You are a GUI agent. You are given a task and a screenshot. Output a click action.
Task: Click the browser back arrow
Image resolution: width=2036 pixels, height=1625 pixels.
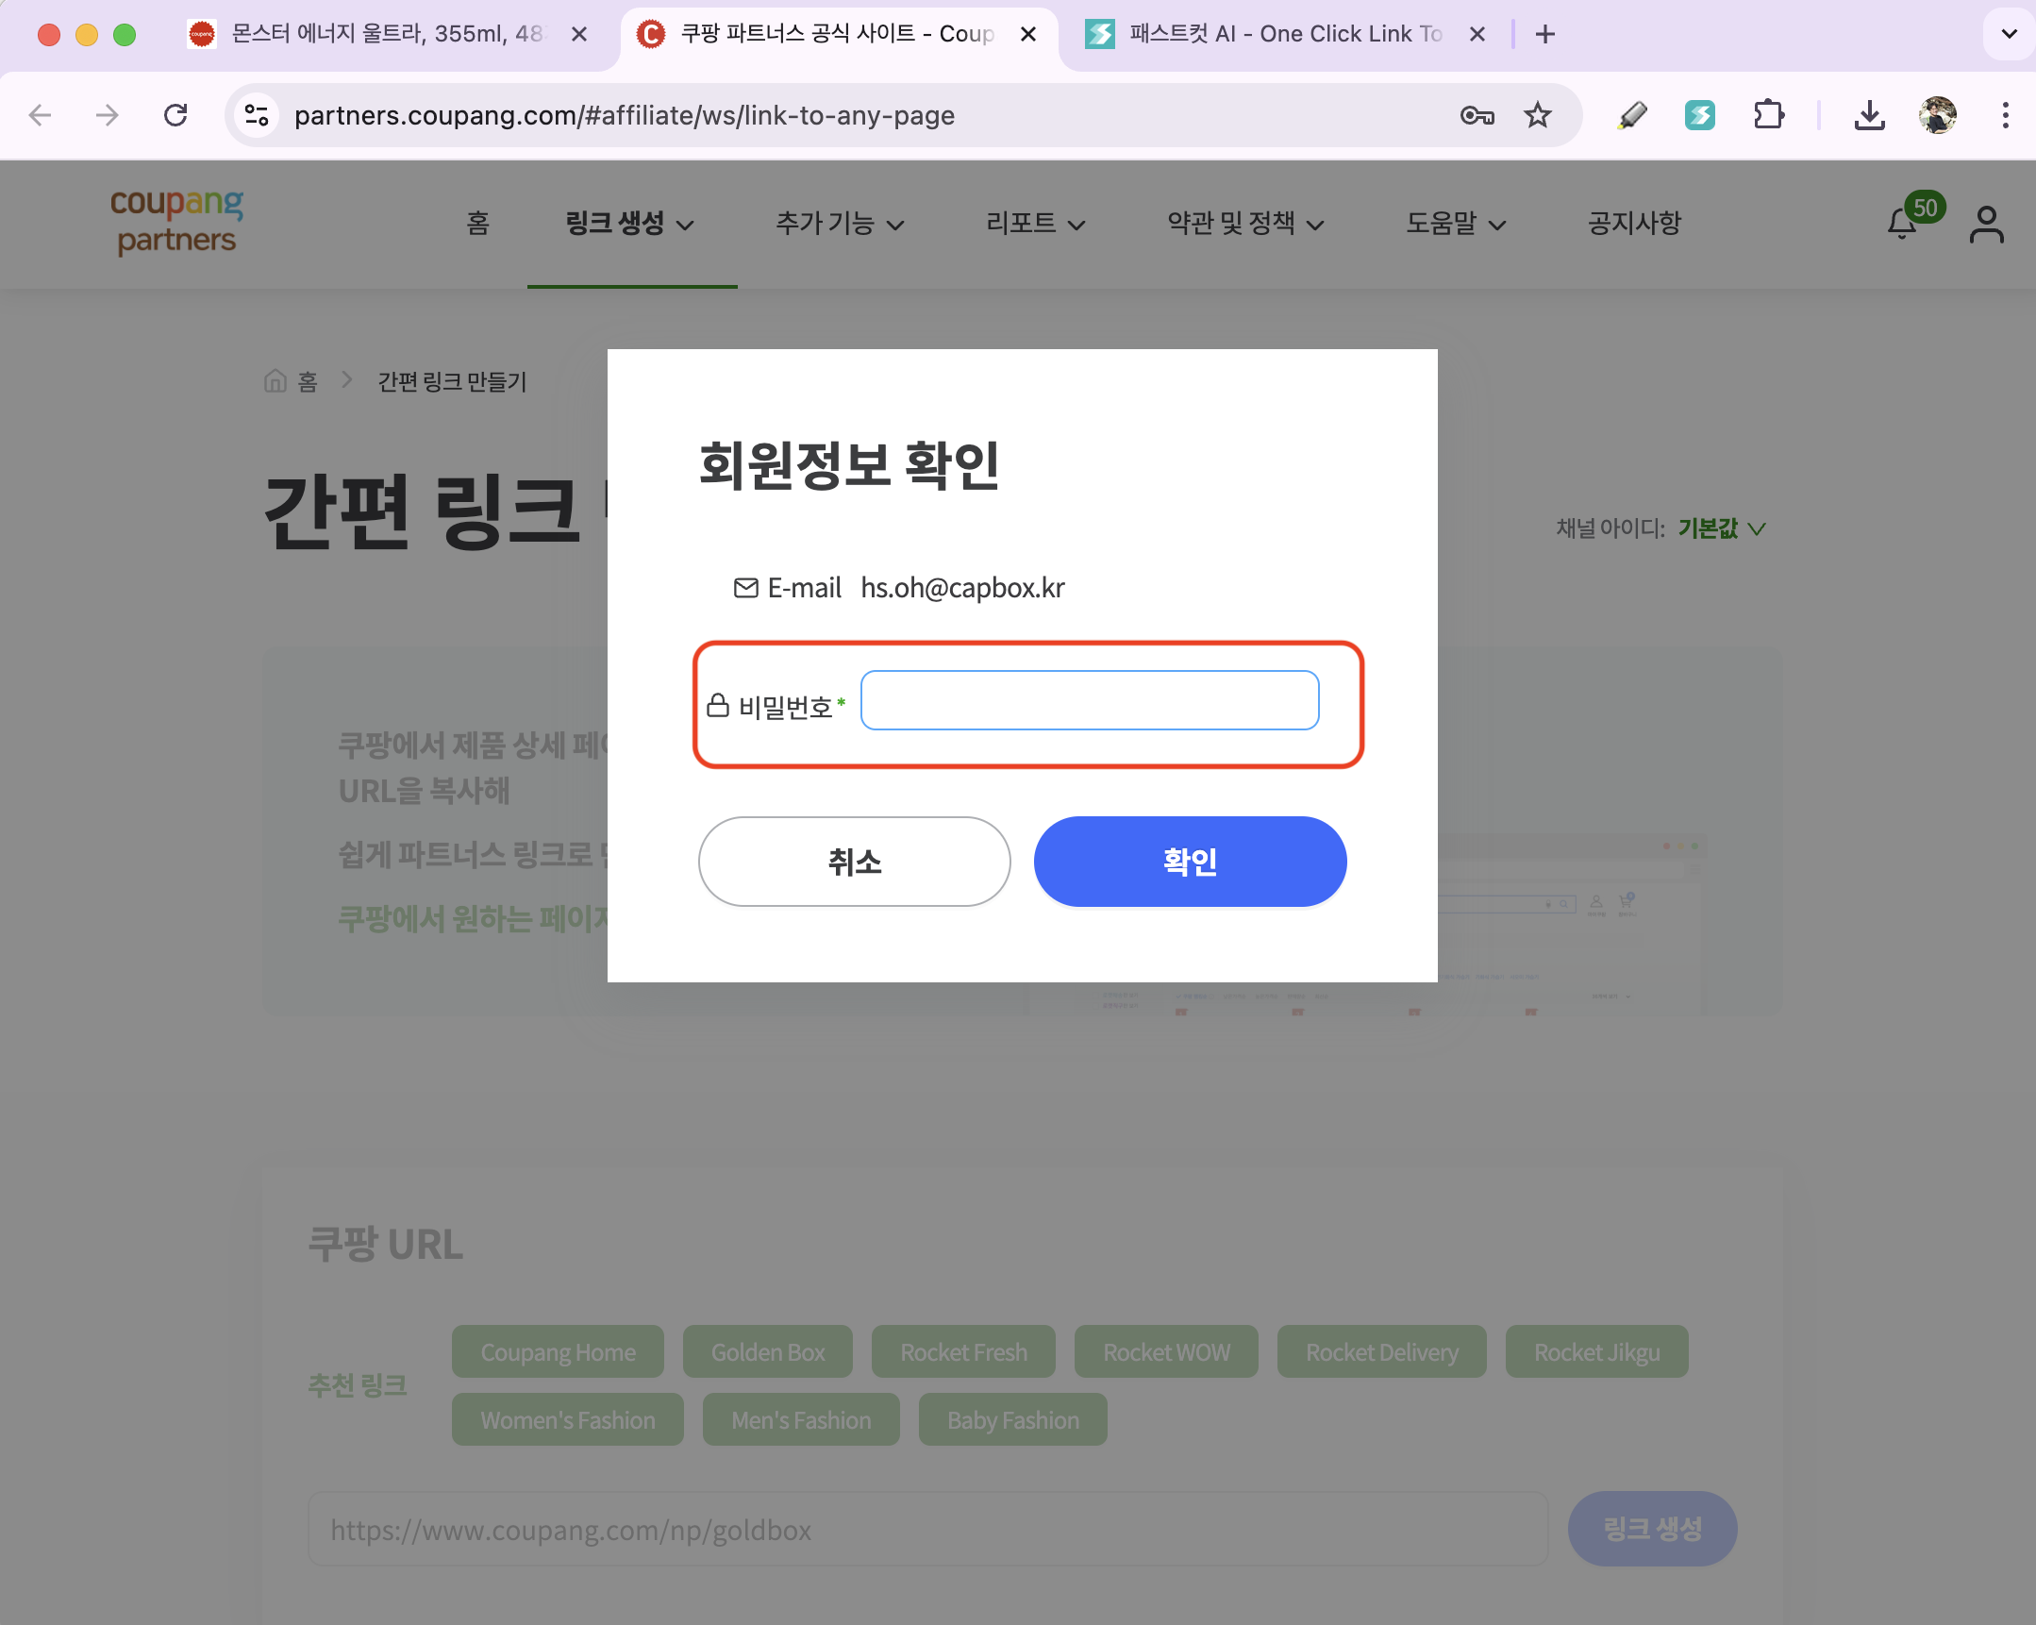[x=40, y=115]
